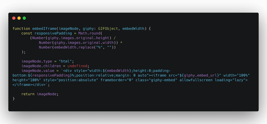Click the green maximize window dot
267x124 pixels.
coord(24,18)
